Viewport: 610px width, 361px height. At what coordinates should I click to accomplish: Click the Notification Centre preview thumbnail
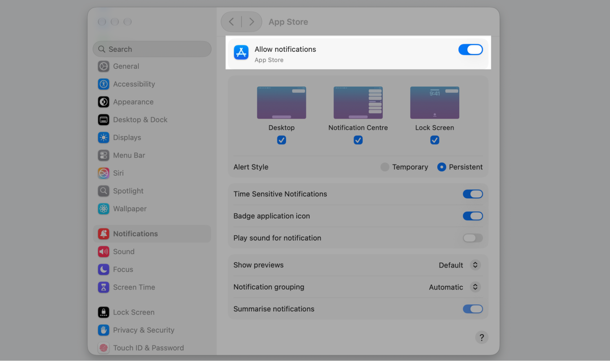pos(358,103)
